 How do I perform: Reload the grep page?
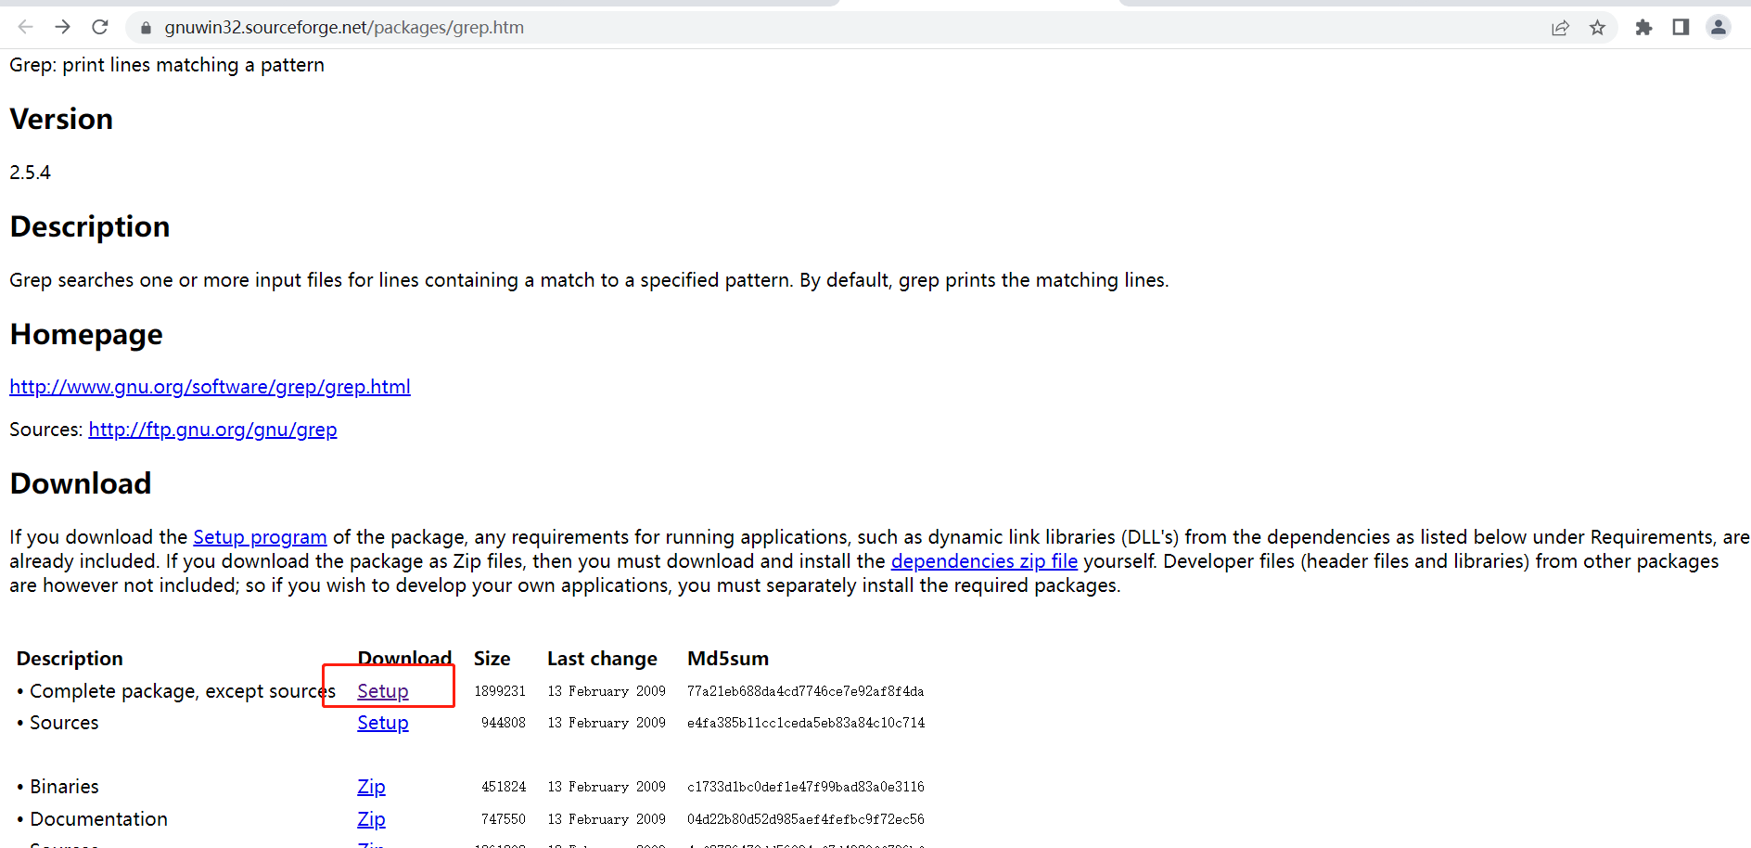coord(100,27)
